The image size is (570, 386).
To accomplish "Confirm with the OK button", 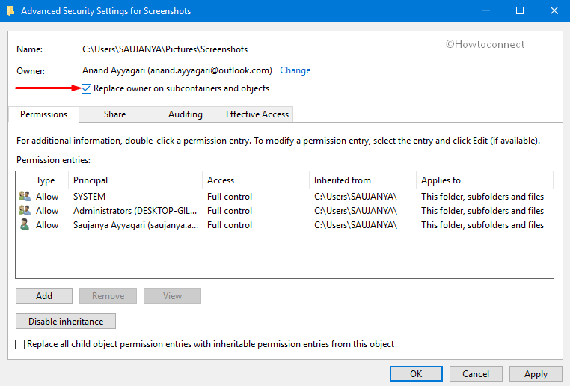I will click(416, 373).
